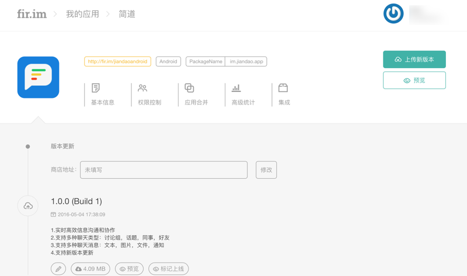
Task: Click changelog line 2.支持多种聊天类型
Action: point(110,238)
